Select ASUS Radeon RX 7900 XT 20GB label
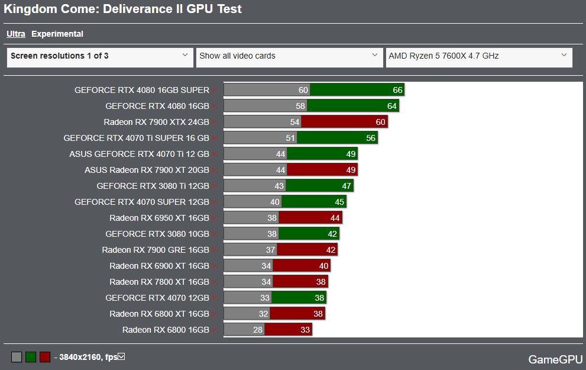Image resolution: width=586 pixels, height=370 pixels. (x=147, y=170)
